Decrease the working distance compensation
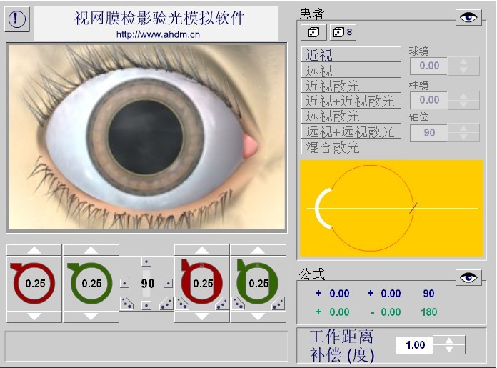497x368 pixels. pyautogui.click(x=449, y=349)
